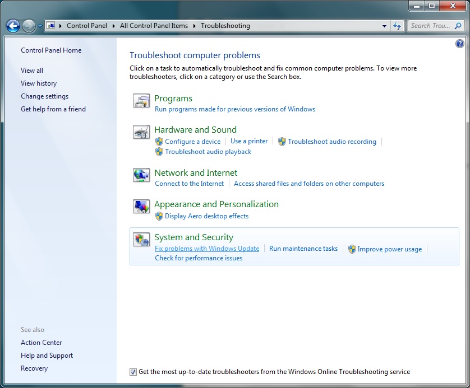Viewport: 470px width, 388px height.
Task: Open View history in the sidebar
Action: point(39,83)
